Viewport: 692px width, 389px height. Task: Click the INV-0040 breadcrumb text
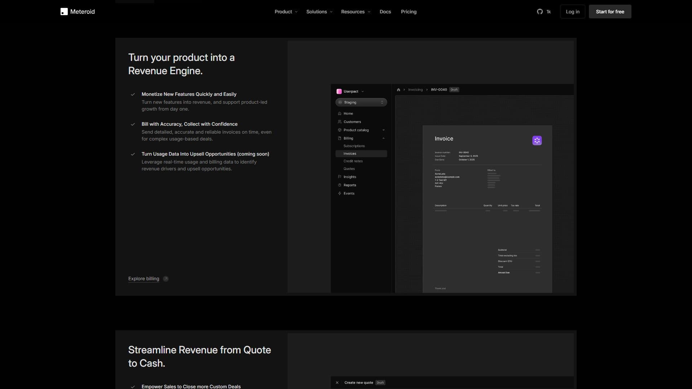click(439, 90)
